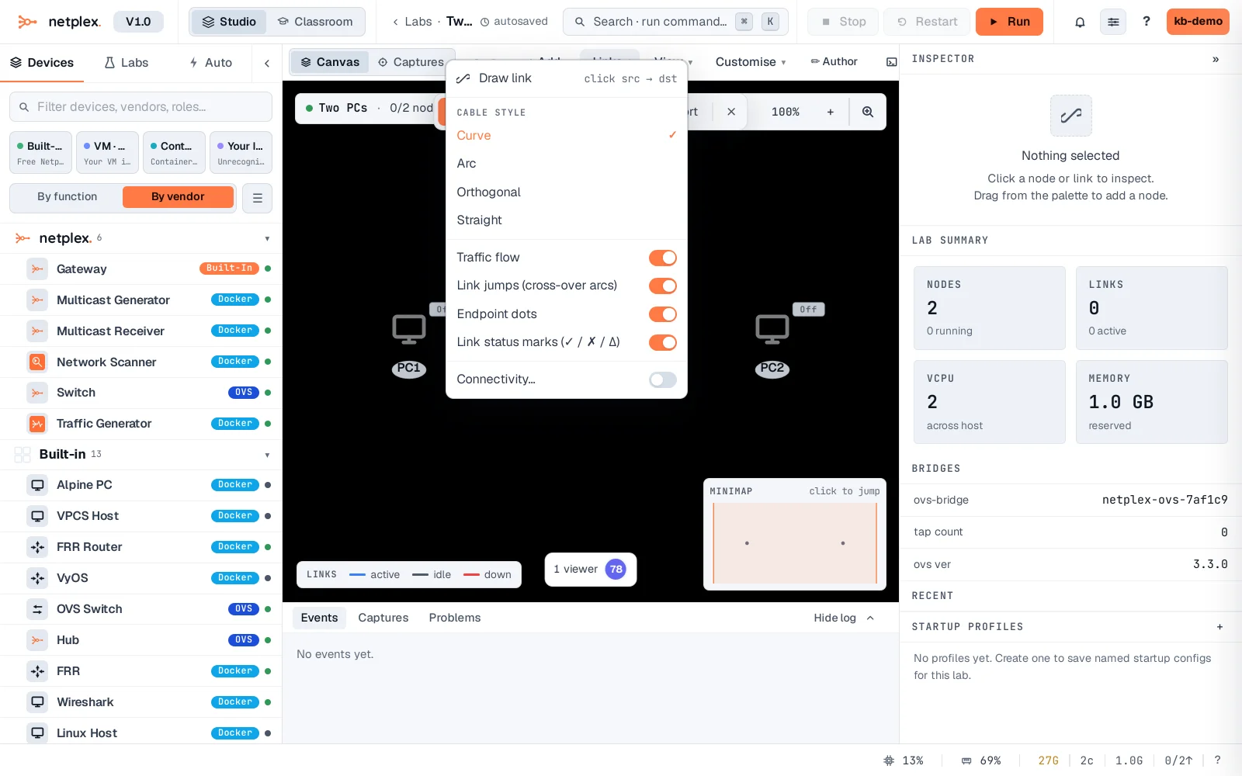
Task: Click the terminal panel icon beside Author
Action: pyautogui.click(x=892, y=62)
